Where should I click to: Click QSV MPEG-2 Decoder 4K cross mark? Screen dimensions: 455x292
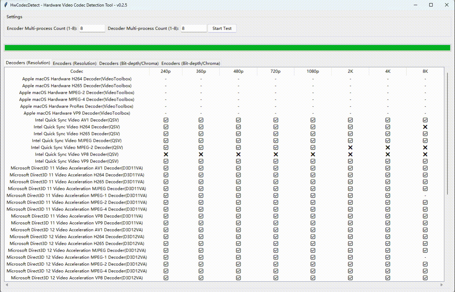click(388, 148)
